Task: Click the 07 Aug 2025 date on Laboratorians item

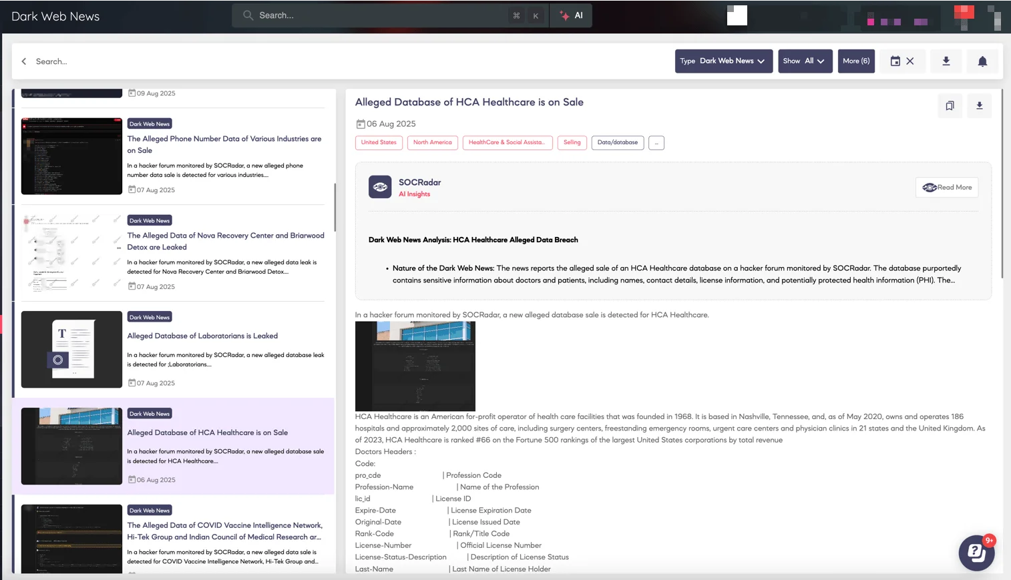Action: pos(156,383)
